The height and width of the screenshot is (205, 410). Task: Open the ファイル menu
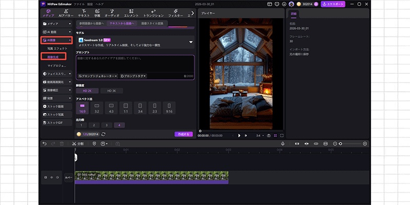(x=79, y=4)
